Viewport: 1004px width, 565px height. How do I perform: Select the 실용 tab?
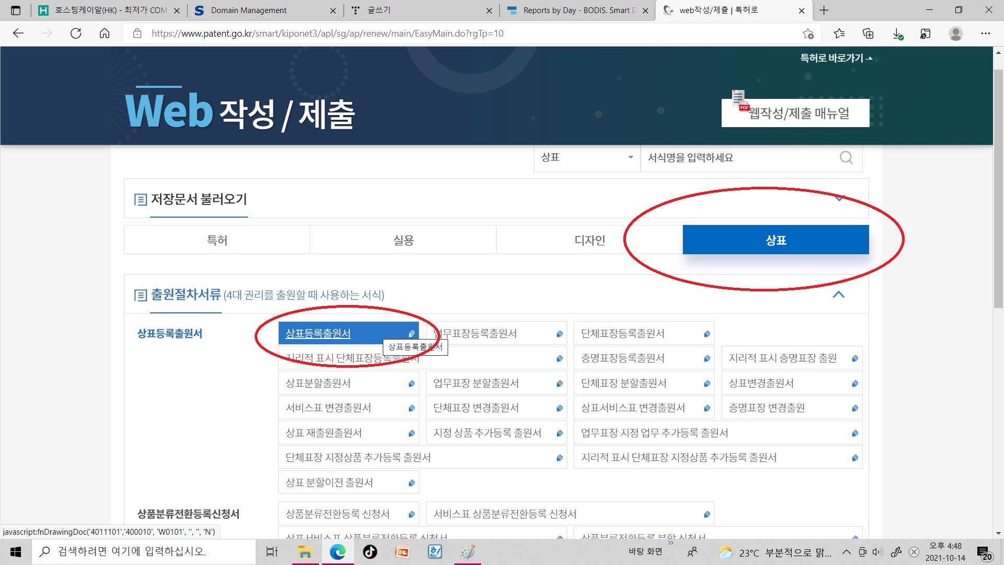403,240
